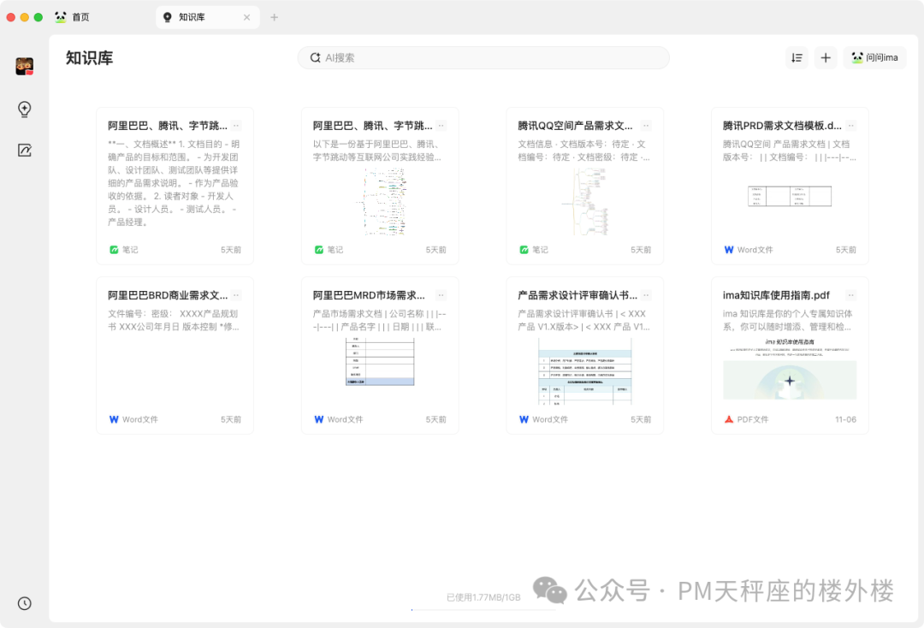This screenshot has width=924, height=628.
Task: Open more options on 腾讯PRD需求文档模板 card
Action: 851,126
